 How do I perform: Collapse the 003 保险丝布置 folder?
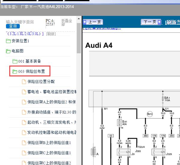pyautogui.click(x=31, y=71)
